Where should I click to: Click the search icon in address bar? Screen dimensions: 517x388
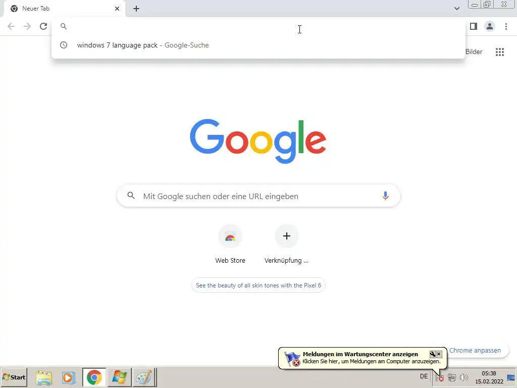pyautogui.click(x=64, y=26)
